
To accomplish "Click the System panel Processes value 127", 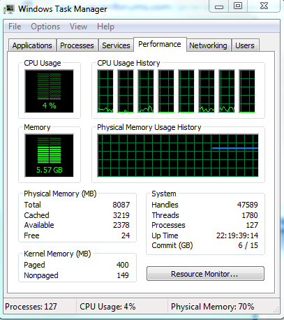I will (x=252, y=225).
